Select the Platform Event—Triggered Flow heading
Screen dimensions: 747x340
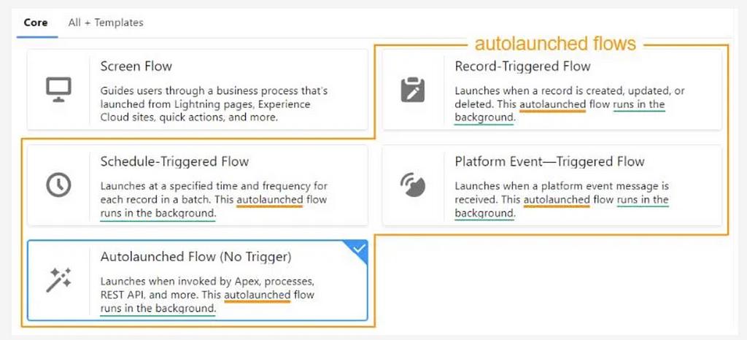(x=549, y=161)
